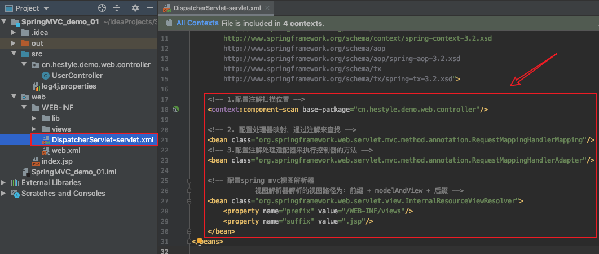Image resolution: width=599 pixels, height=254 pixels.
Task: Click the out folder icon
Action: (25, 43)
